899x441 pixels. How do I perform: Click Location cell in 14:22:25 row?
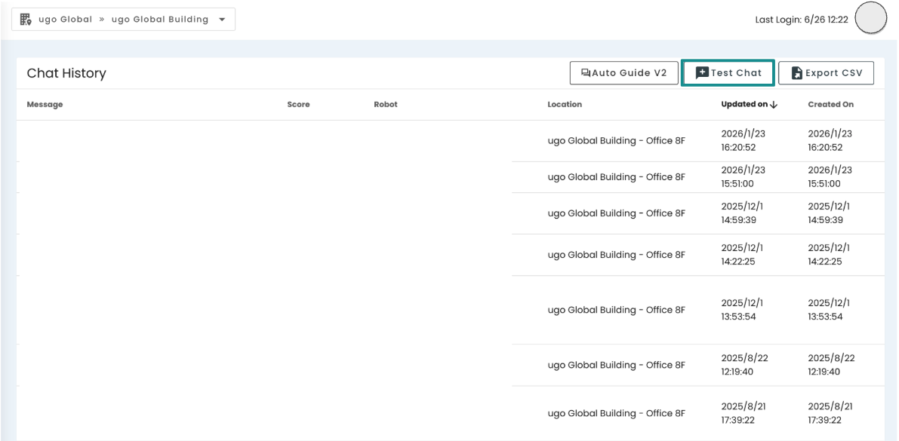(x=617, y=255)
